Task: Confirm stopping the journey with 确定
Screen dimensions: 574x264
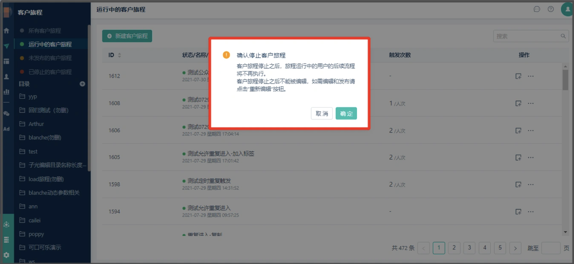Action: tap(346, 113)
